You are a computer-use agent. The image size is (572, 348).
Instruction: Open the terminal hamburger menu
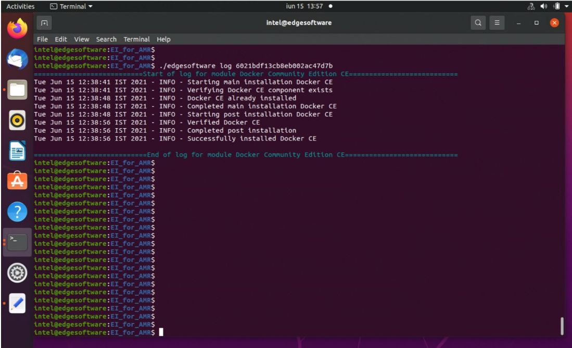(x=497, y=22)
